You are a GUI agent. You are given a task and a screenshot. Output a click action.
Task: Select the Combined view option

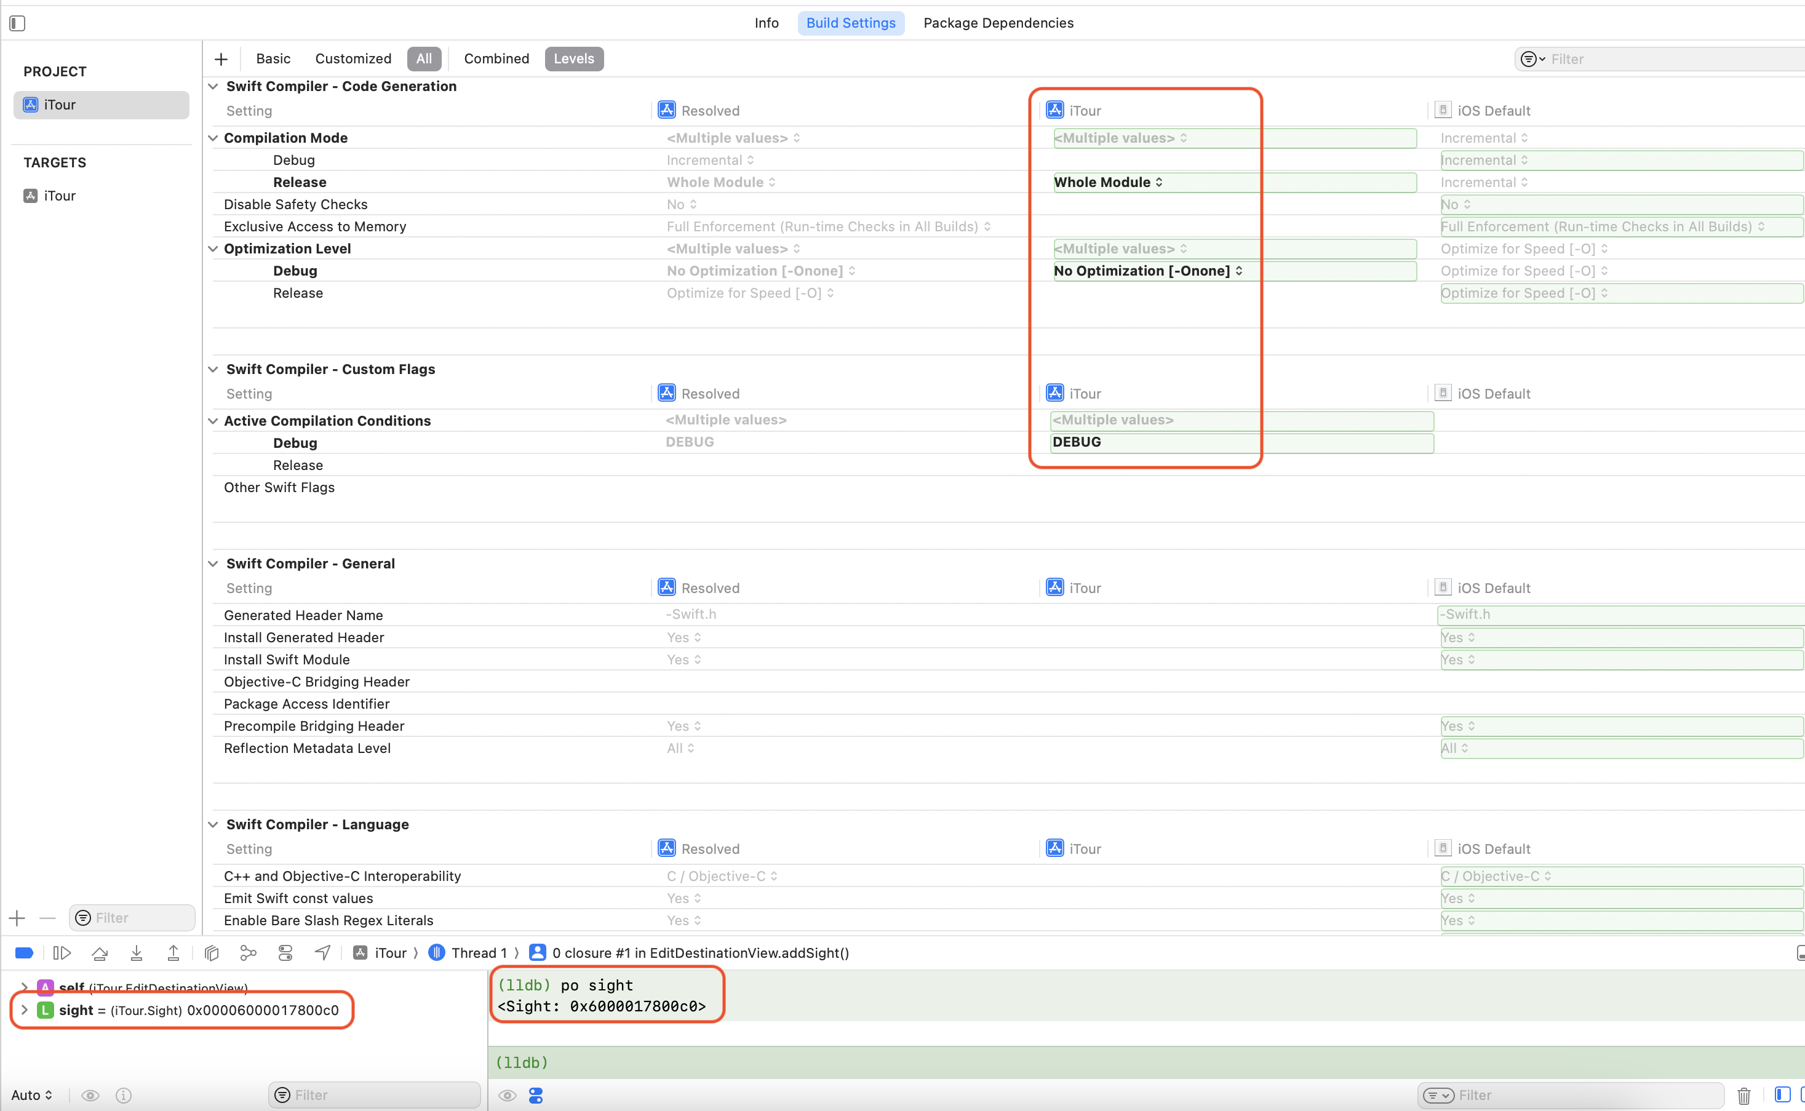496,59
